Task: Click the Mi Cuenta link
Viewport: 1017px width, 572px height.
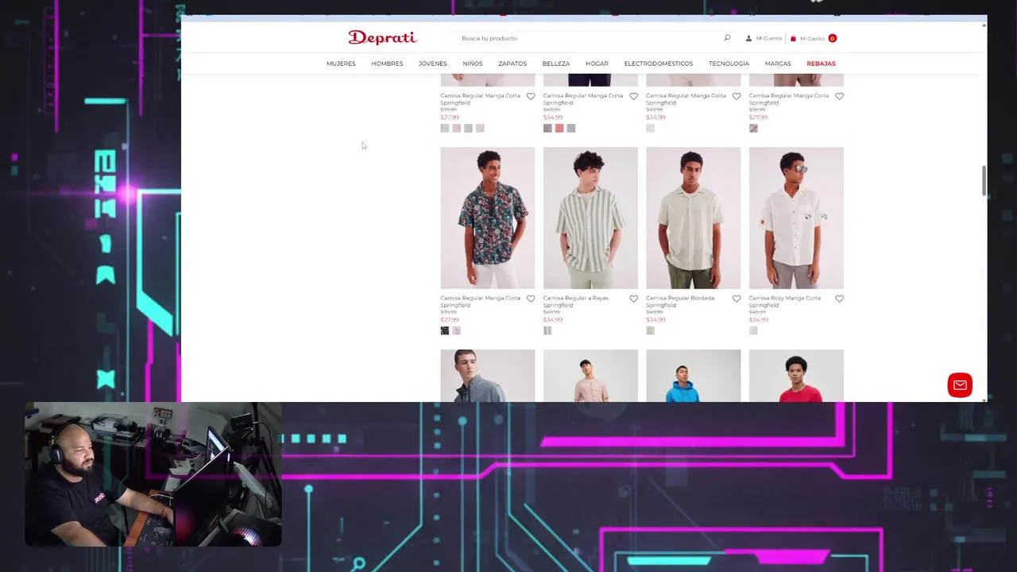Action: click(768, 38)
